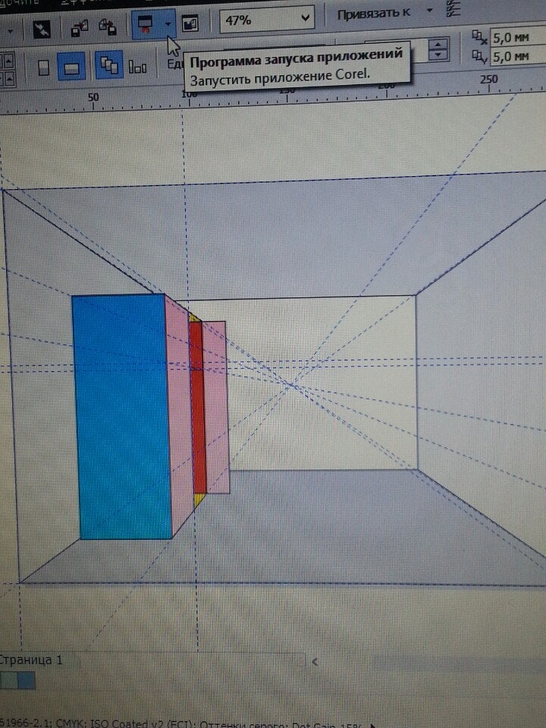Open the "Страница 1" page tab
546x728 pixels.
[x=30, y=661]
